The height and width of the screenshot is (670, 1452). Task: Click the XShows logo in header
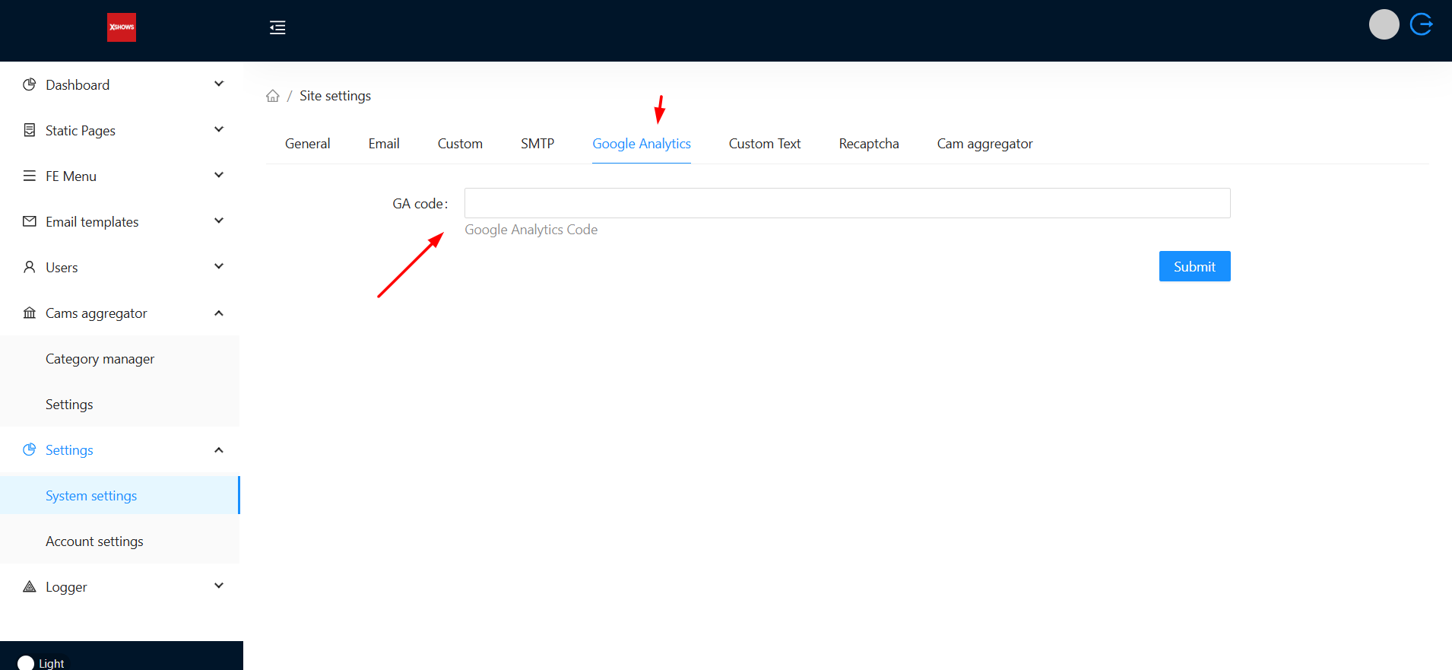tap(122, 27)
